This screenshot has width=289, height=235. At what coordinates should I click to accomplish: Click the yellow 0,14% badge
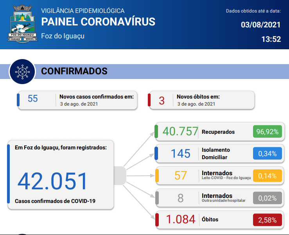pos(267,176)
